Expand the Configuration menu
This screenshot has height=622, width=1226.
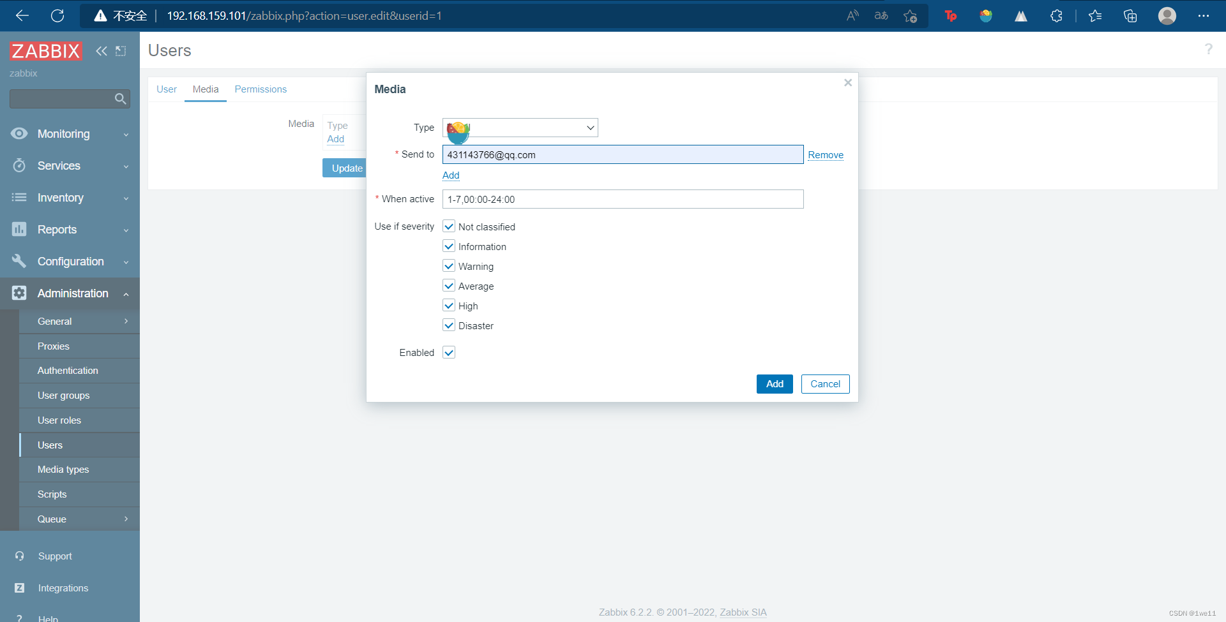70,262
